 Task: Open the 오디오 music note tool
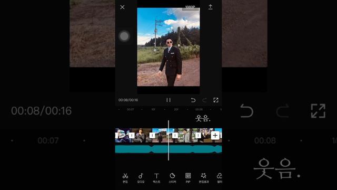141,178
